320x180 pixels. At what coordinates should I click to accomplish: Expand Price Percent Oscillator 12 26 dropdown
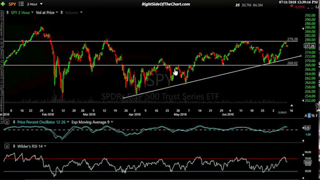click(x=68, y=122)
